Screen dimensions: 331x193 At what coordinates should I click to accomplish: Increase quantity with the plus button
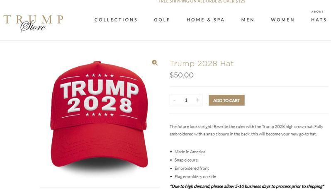click(197, 100)
